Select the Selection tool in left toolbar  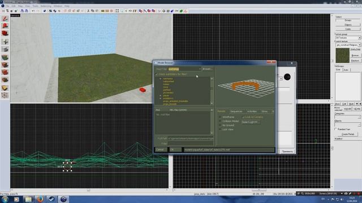5,19
